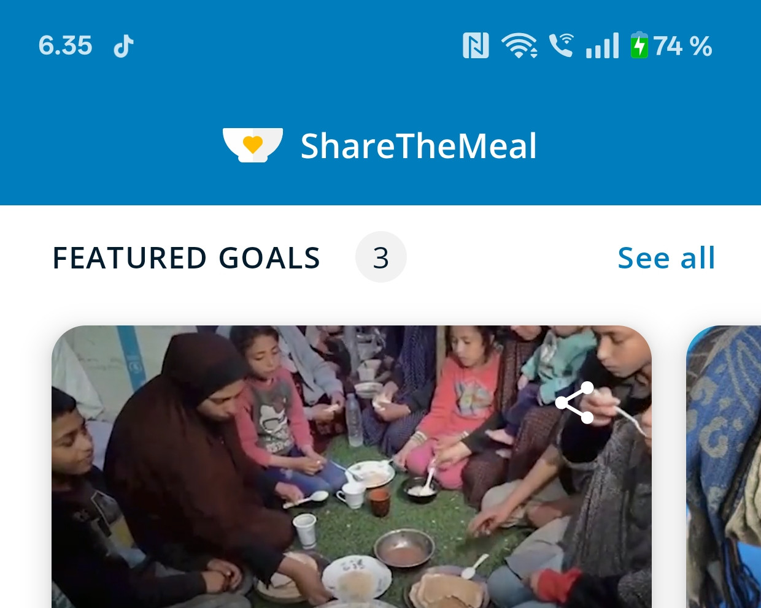Image resolution: width=761 pixels, height=608 pixels.
Task: Tap the share icon on the goal card
Action: 574,403
